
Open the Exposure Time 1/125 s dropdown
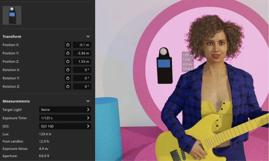(x=65, y=118)
